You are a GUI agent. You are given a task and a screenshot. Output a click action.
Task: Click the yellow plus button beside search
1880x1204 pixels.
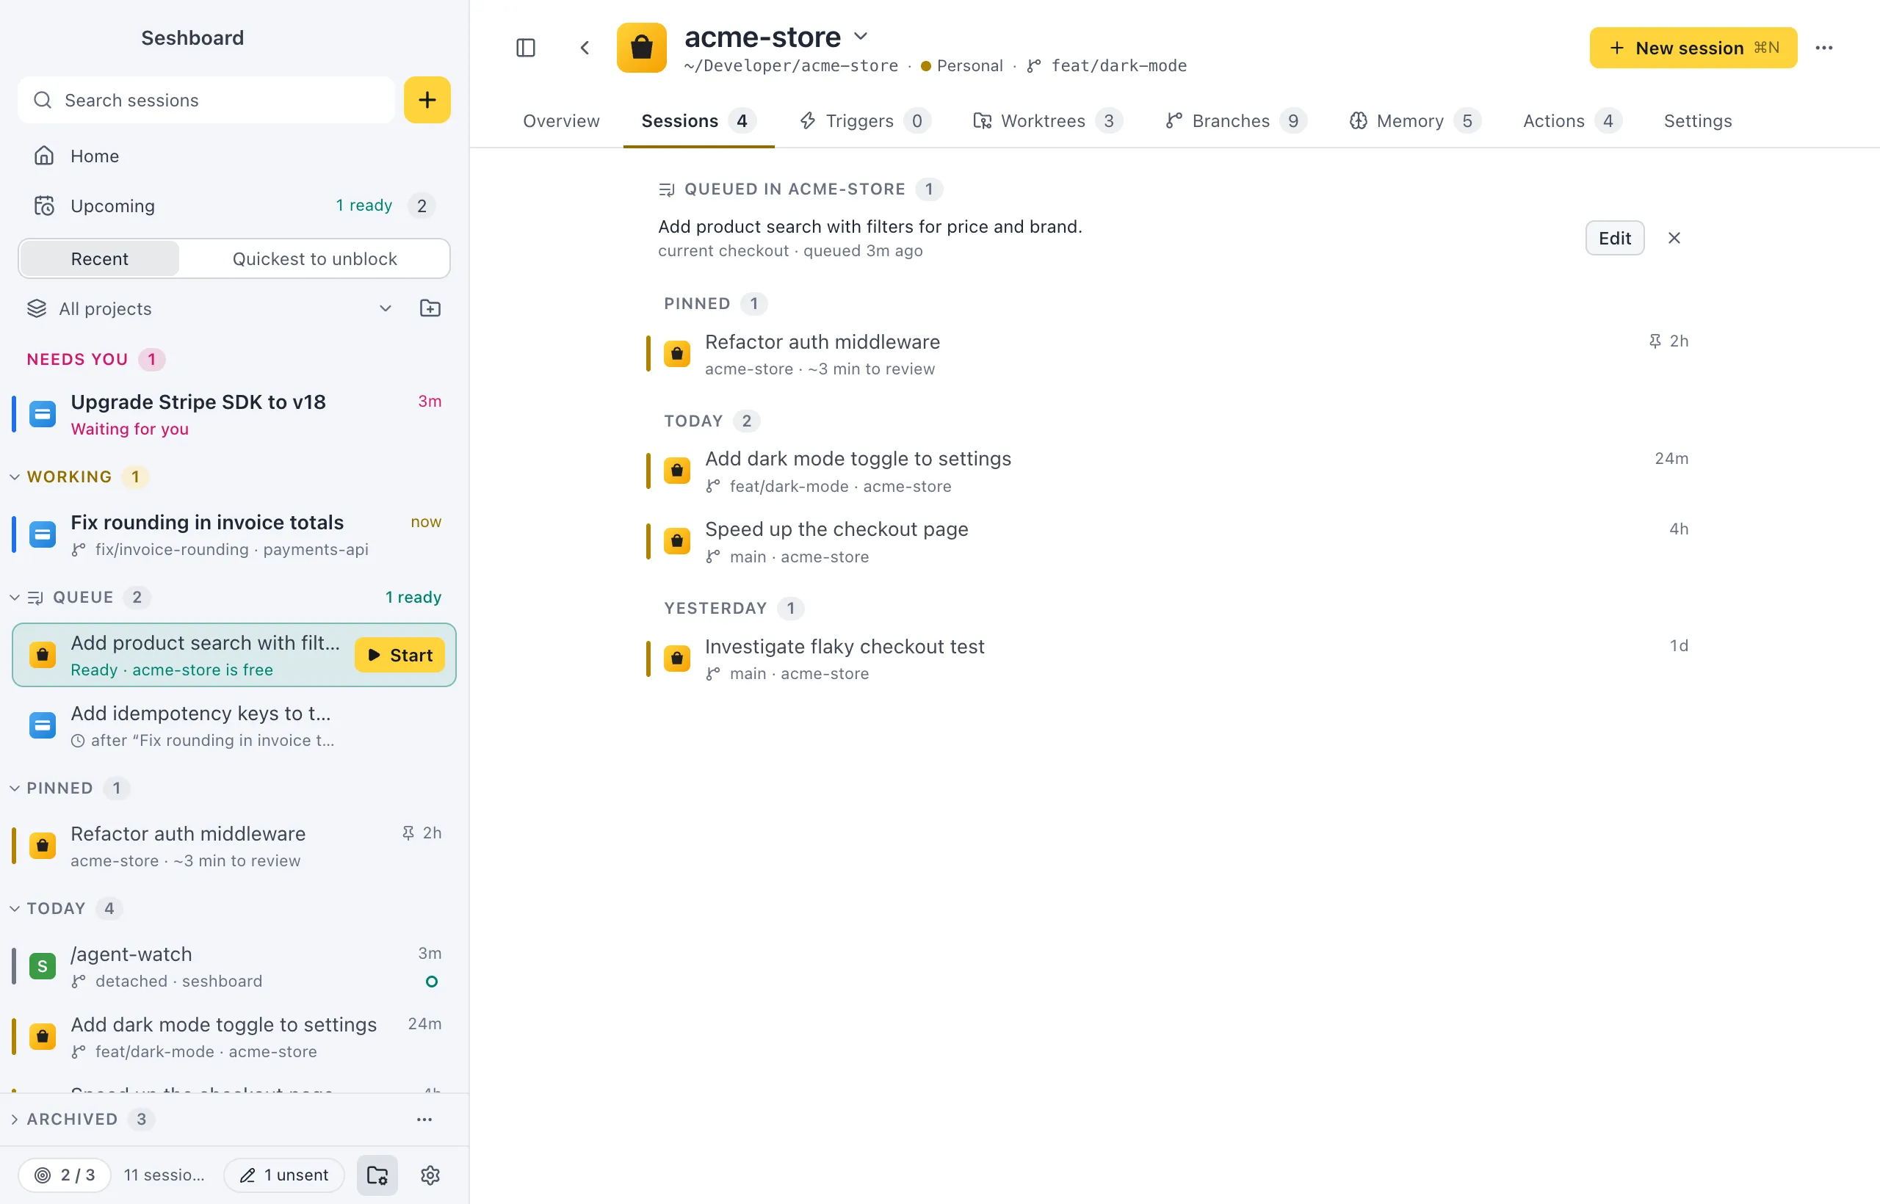(x=427, y=100)
